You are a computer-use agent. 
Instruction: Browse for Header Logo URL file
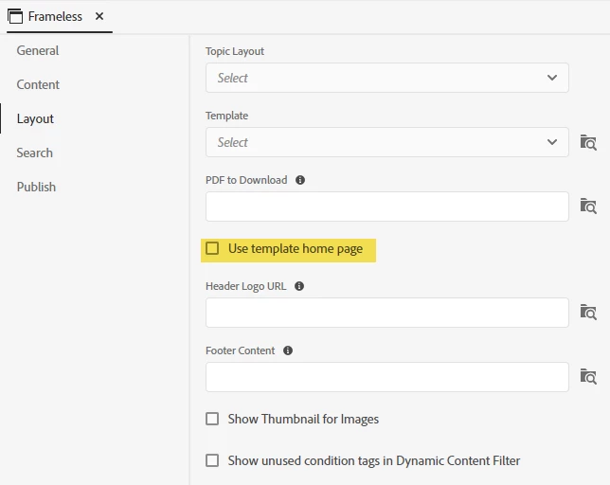click(588, 312)
